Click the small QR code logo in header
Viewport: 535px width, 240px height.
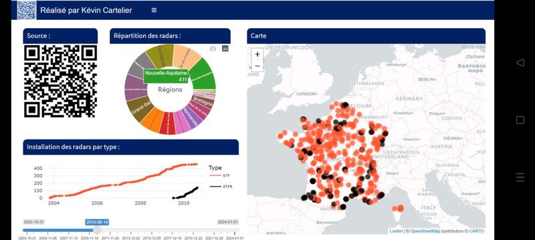[x=27, y=10]
